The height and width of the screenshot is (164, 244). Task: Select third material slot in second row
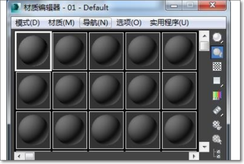click(x=106, y=91)
